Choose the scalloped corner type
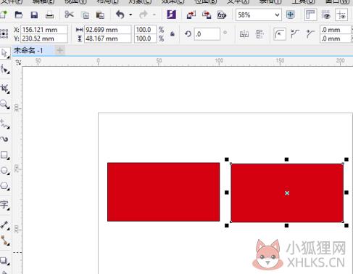Screen dimensions: 353x274 tap(295, 34)
